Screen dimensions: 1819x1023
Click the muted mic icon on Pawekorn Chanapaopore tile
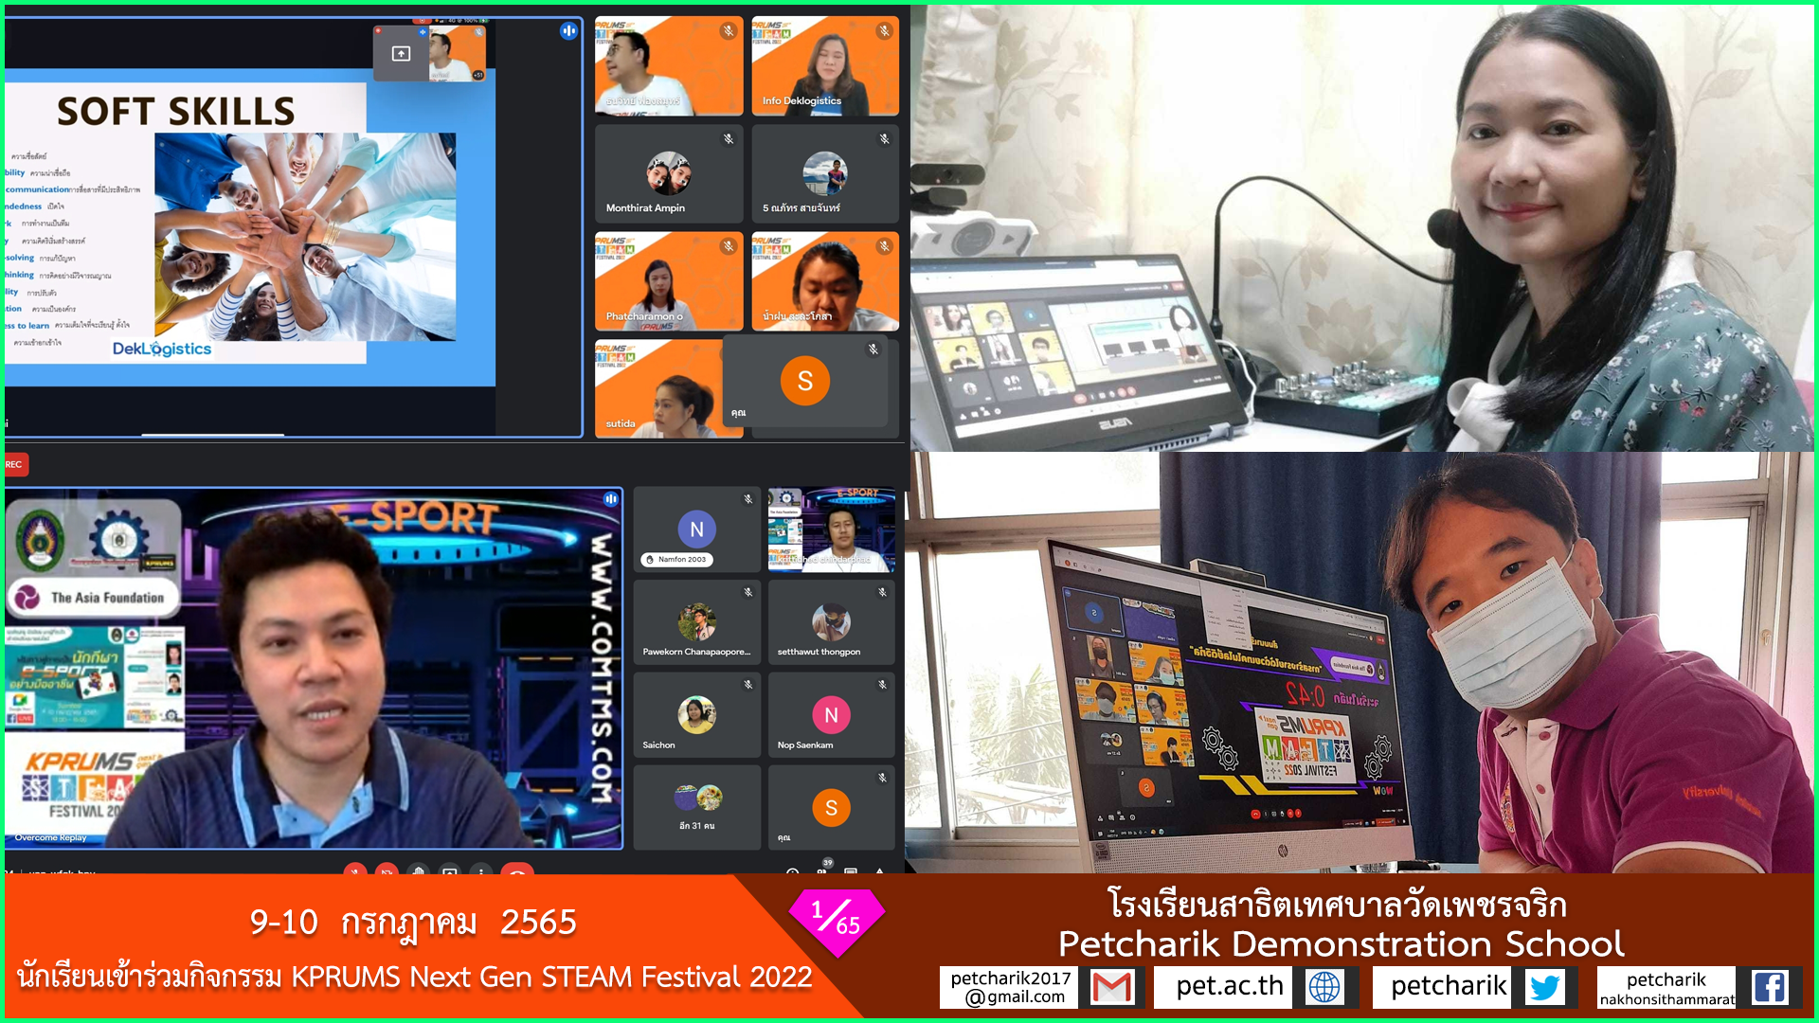(748, 592)
